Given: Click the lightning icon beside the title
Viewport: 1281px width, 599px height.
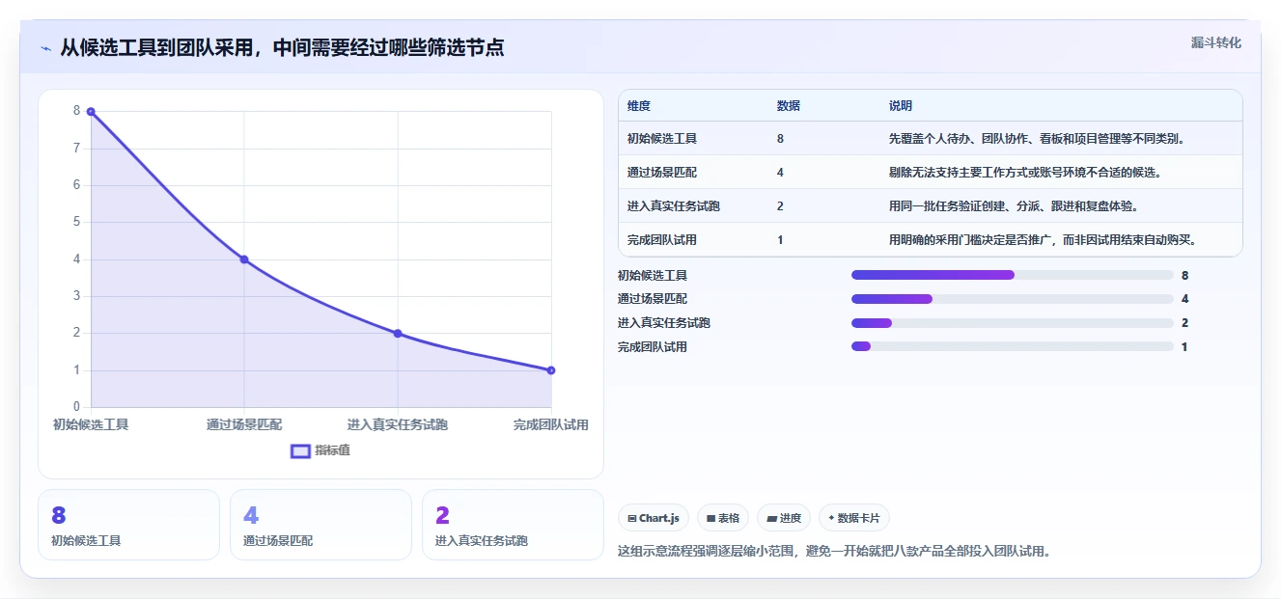Looking at the screenshot, I should click(x=46, y=48).
